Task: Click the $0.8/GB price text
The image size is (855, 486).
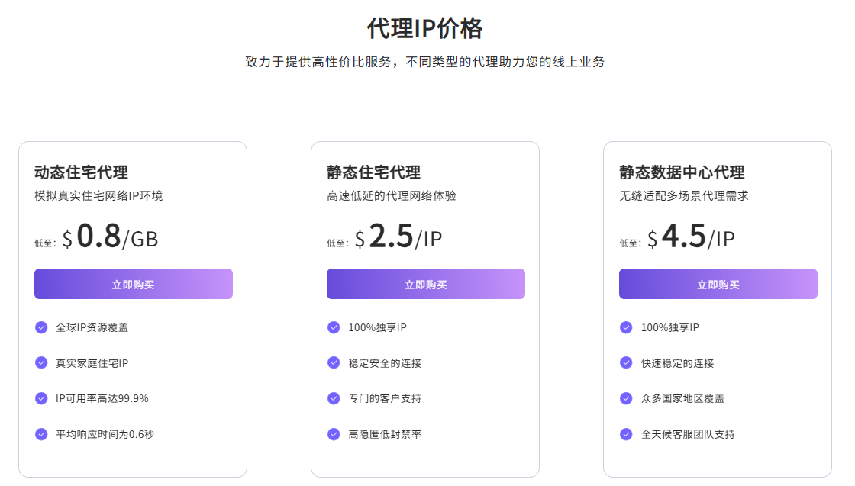Action: pos(110,237)
